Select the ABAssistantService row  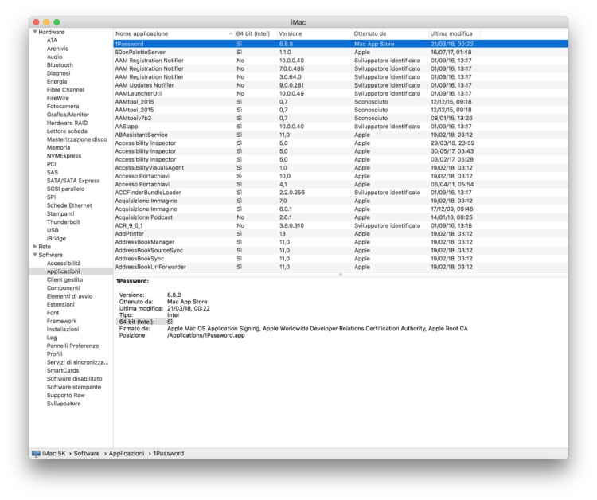pos(341,135)
